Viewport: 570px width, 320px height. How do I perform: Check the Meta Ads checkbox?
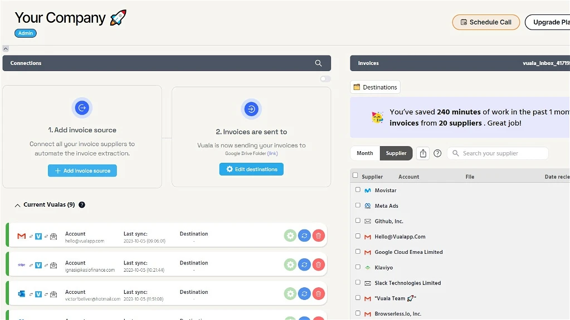coord(358,205)
